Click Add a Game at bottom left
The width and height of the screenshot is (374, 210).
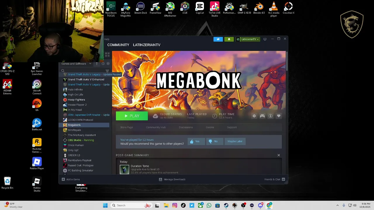click(71, 179)
